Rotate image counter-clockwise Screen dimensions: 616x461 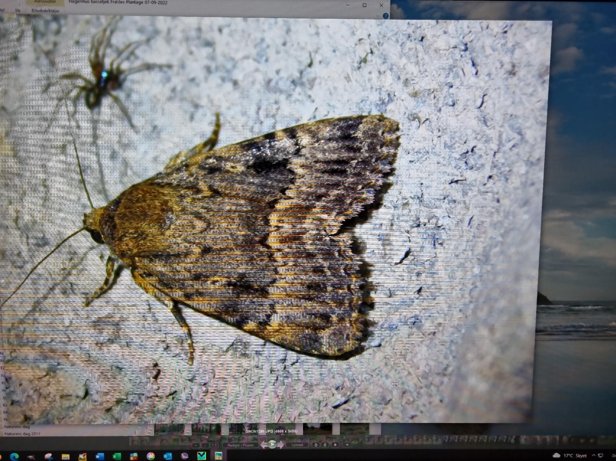point(316,445)
